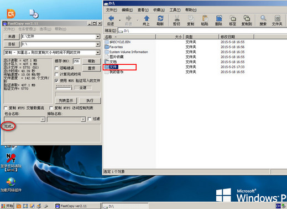Click the Refresh (刷新) toolbar icon
Screen dimensions: 287x209
[x=160, y=18]
